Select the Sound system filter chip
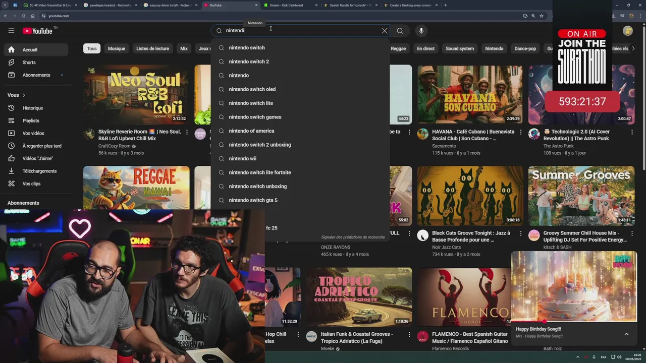The height and width of the screenshot is (363, 646). click(x=460, y=48)
